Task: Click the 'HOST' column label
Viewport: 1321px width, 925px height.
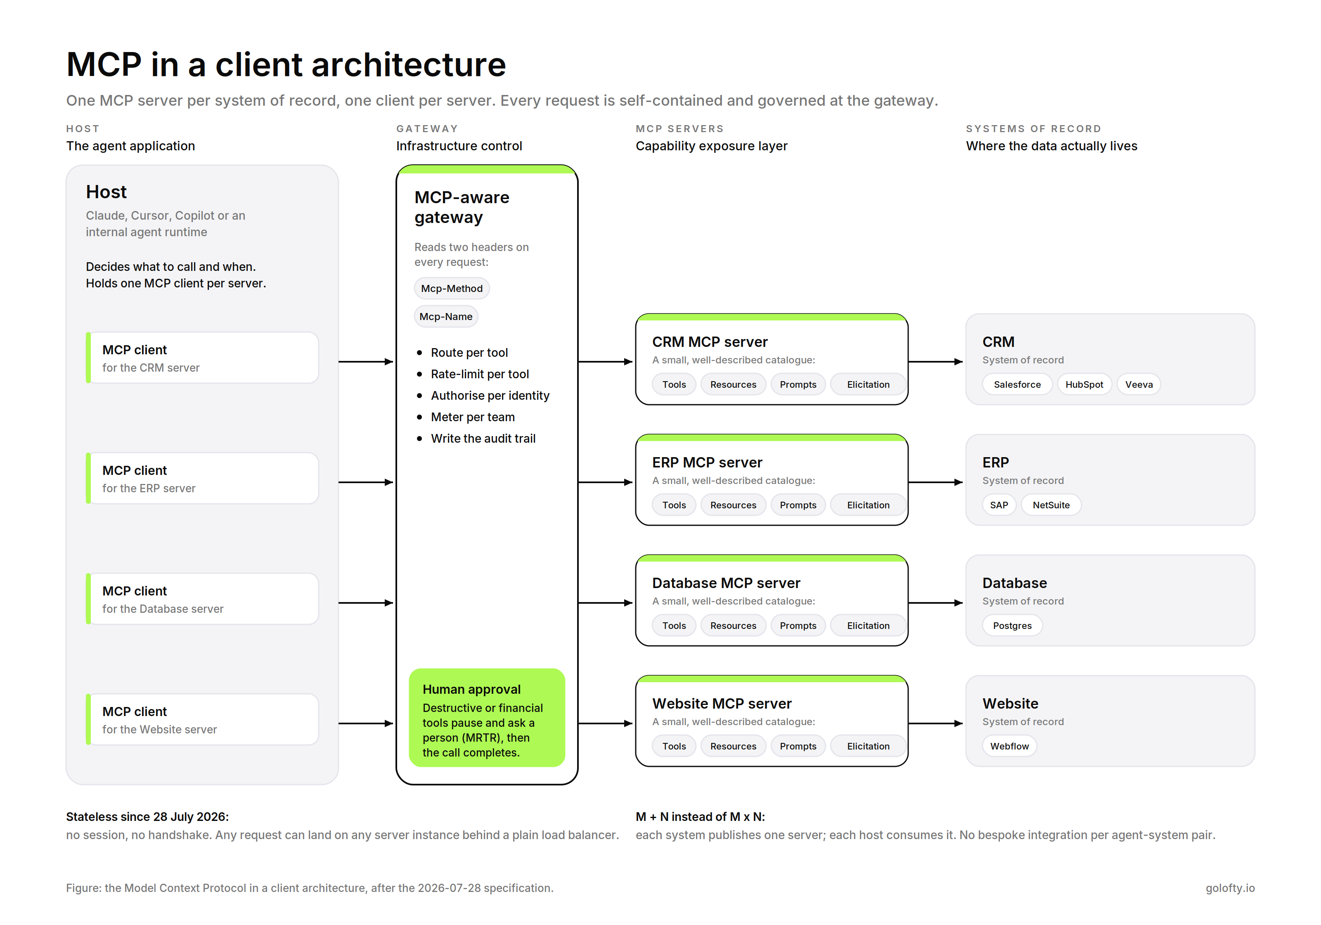Action: (x=83, y=128)
